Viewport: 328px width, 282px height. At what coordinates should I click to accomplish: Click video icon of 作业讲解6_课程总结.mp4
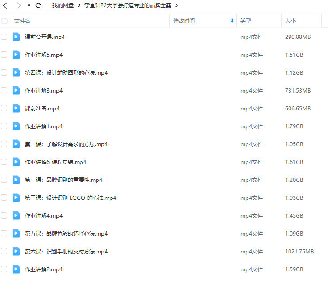16,162
